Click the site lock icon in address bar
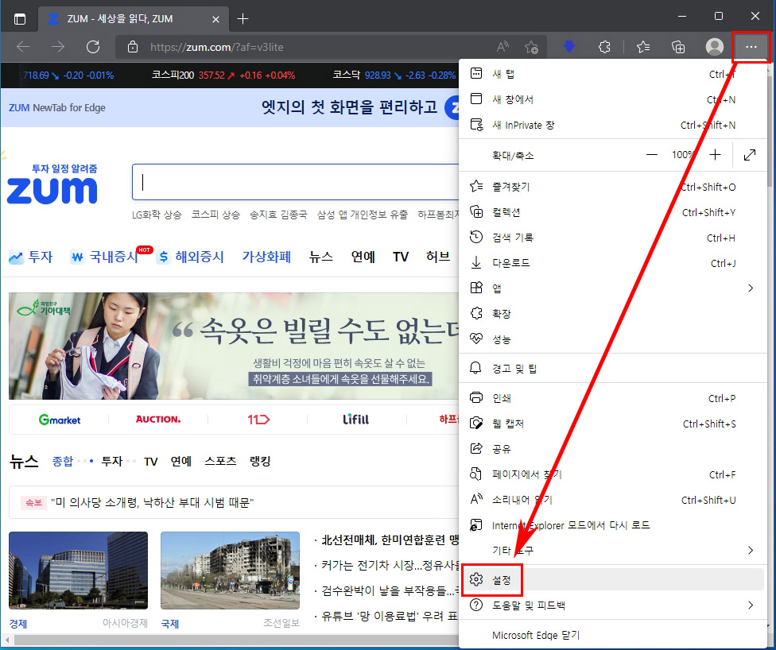The height and width of the screenshot is (650, 776). [x=133, y=47]
